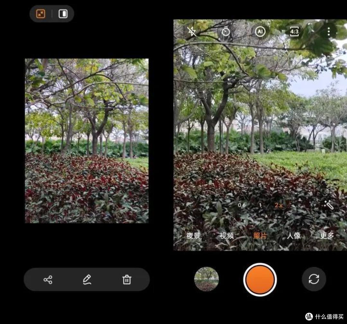Screen dimensions: 347x324
Task: Open the magic wand filter effects
Action: coord(329,205)
